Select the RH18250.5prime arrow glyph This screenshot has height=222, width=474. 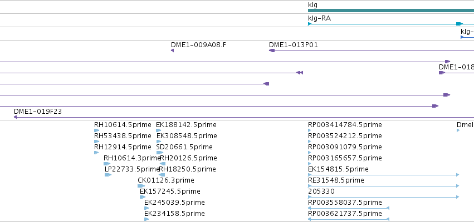click(x=162, y=175)
